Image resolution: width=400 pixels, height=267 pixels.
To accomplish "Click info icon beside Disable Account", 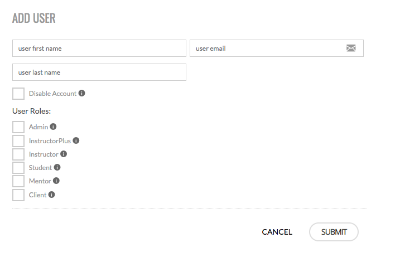I will pyautogui.click(x=82, y=94).
